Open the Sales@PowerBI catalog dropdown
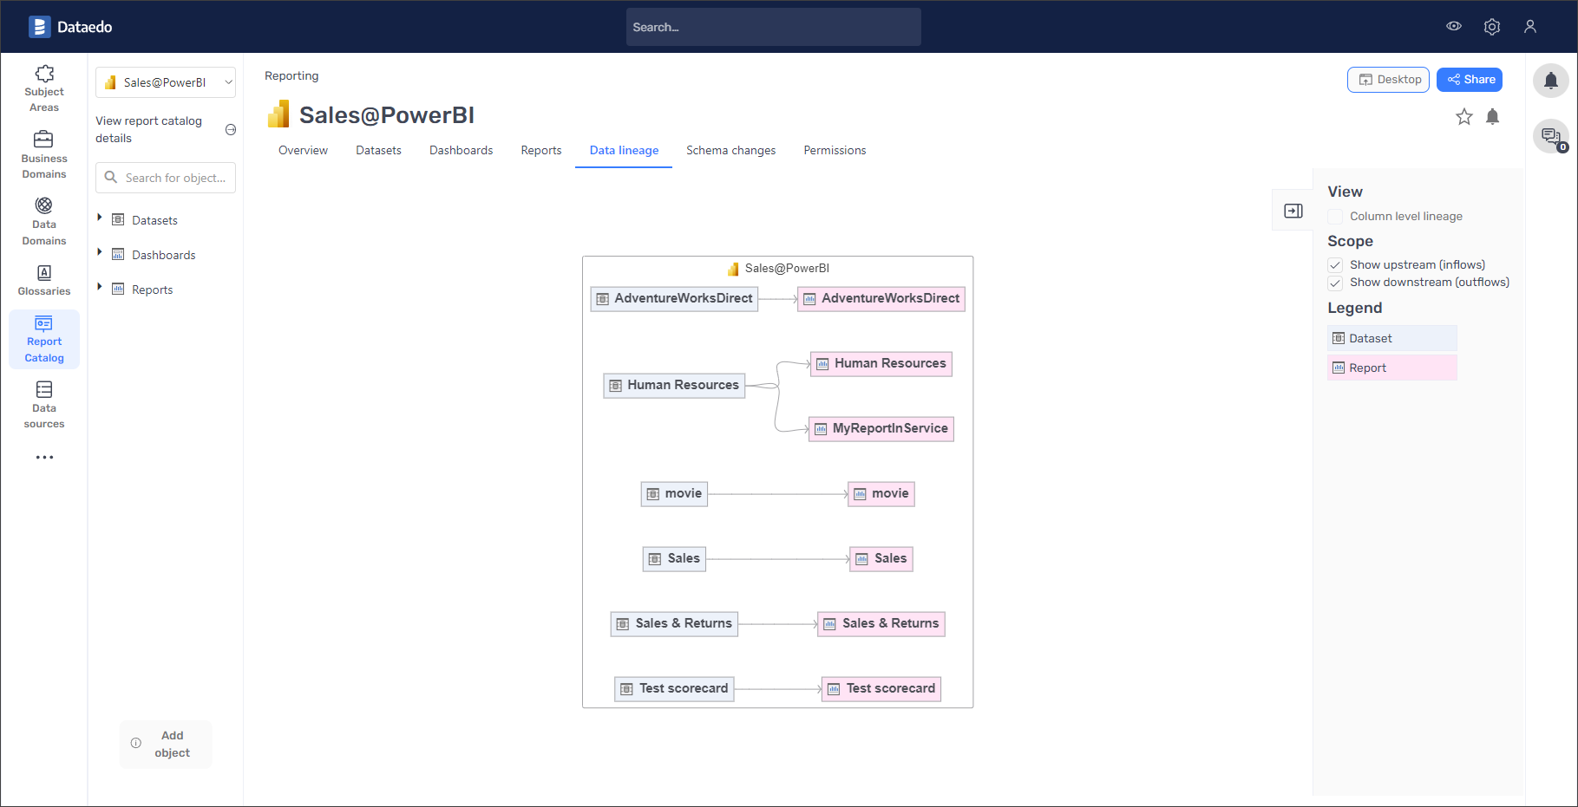This screenshot has height=807, width=1578. click(x=166, y=82)
